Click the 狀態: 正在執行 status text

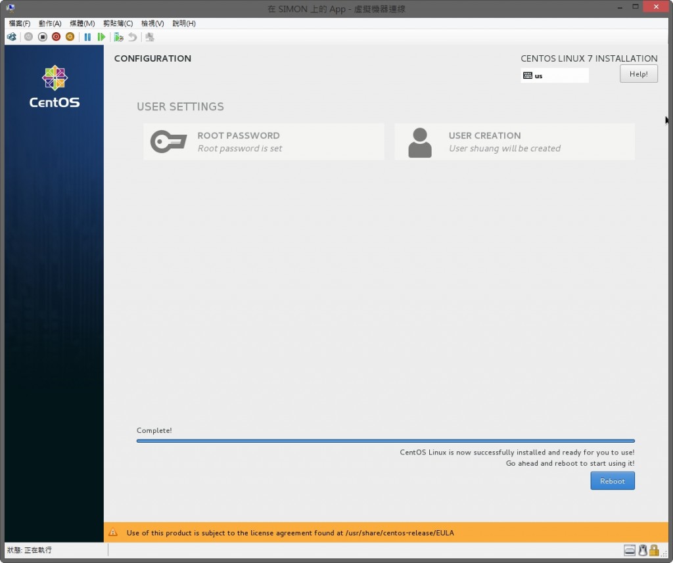29,550
